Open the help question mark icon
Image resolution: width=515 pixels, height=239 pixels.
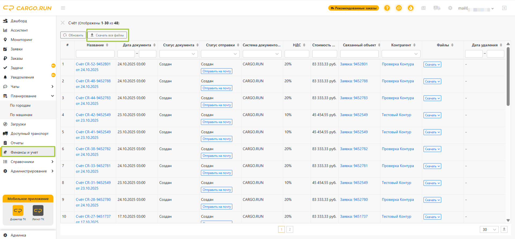tap(387, 8)
